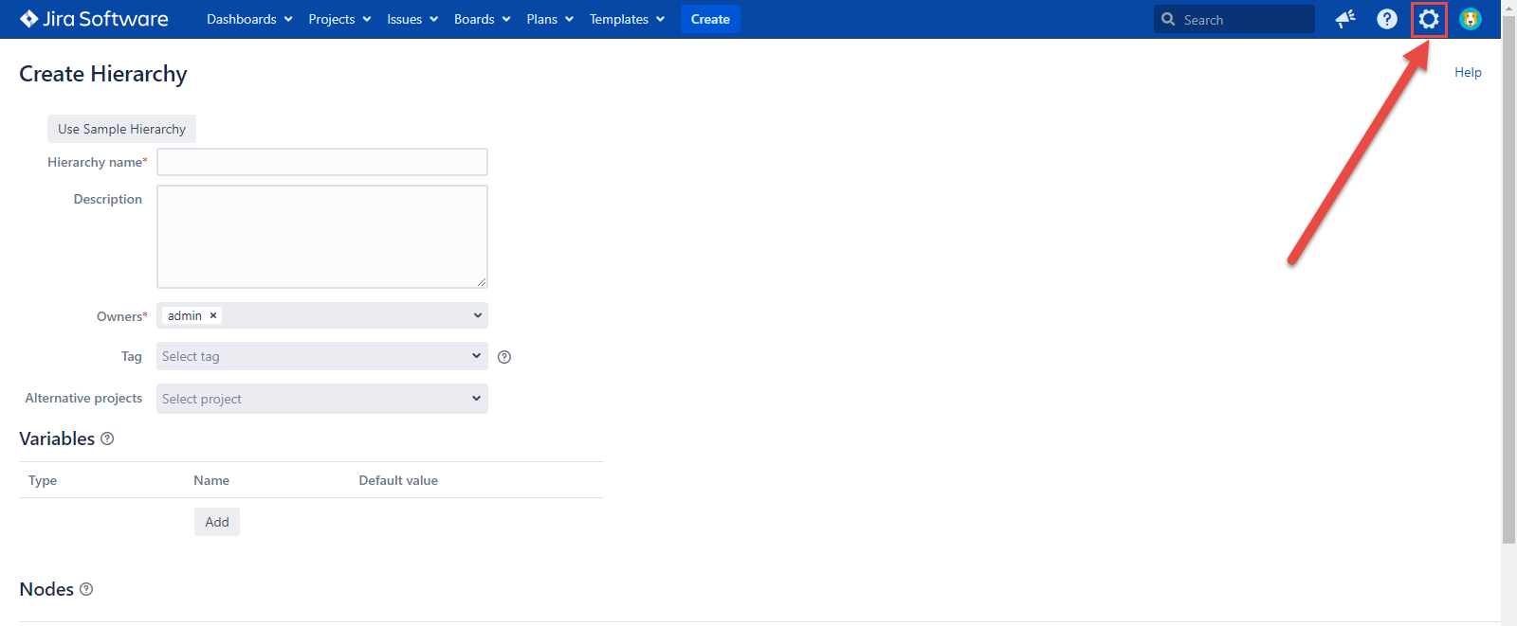Open the Boards menu
1517x626 pixels.
tap(482, 19)
